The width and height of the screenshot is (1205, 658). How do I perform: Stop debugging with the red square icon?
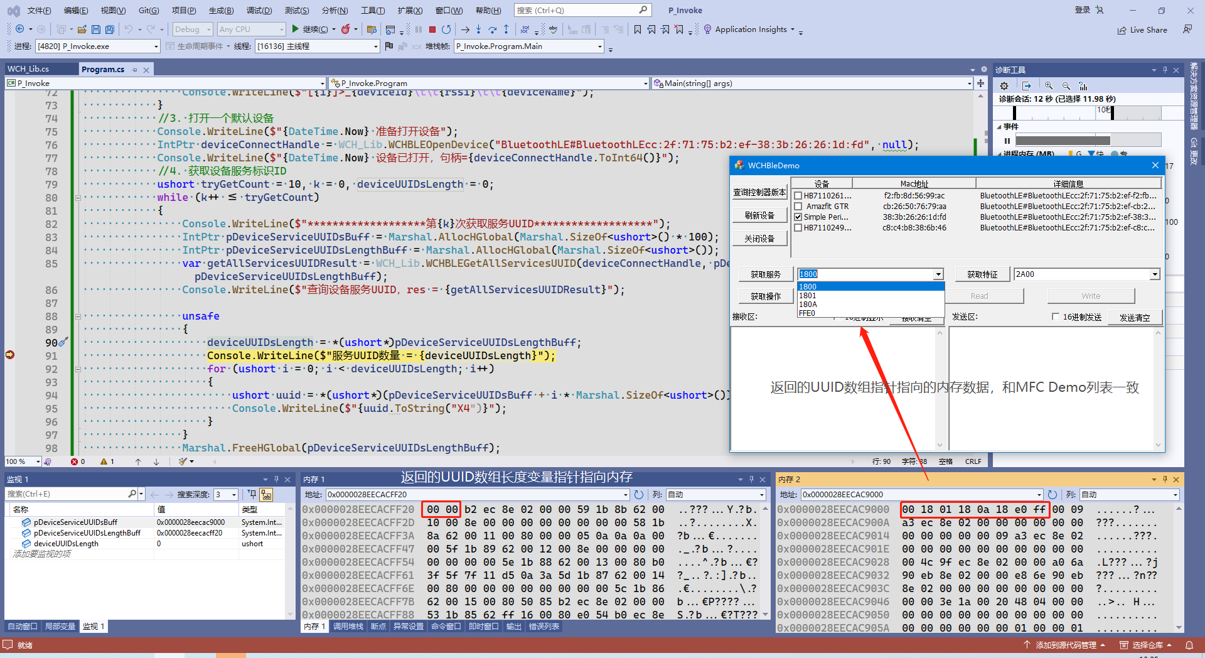[432, 30]
